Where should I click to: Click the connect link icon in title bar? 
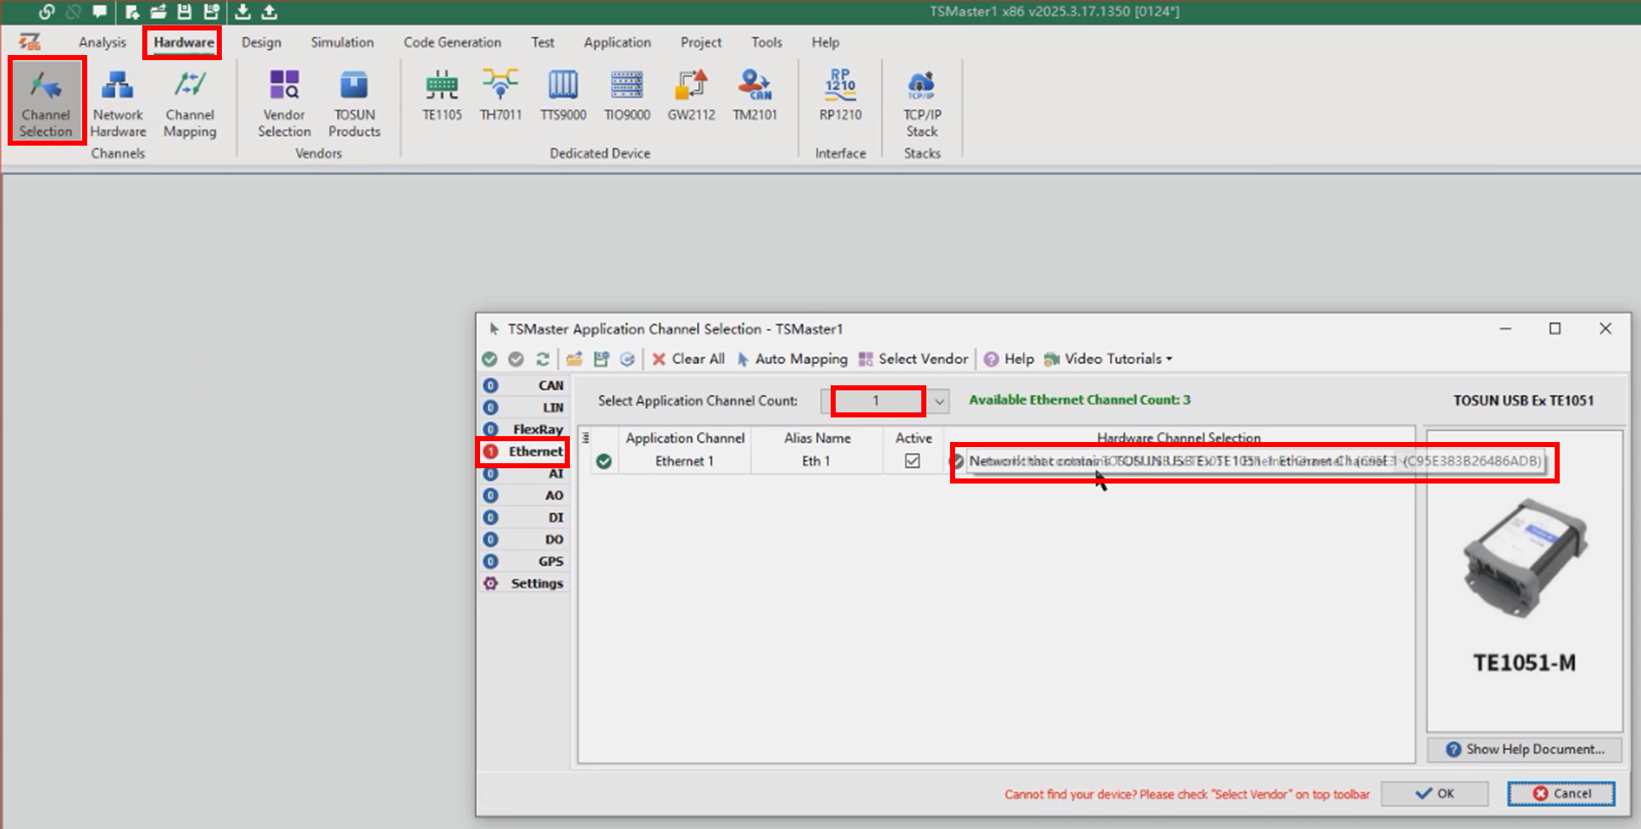47,12
